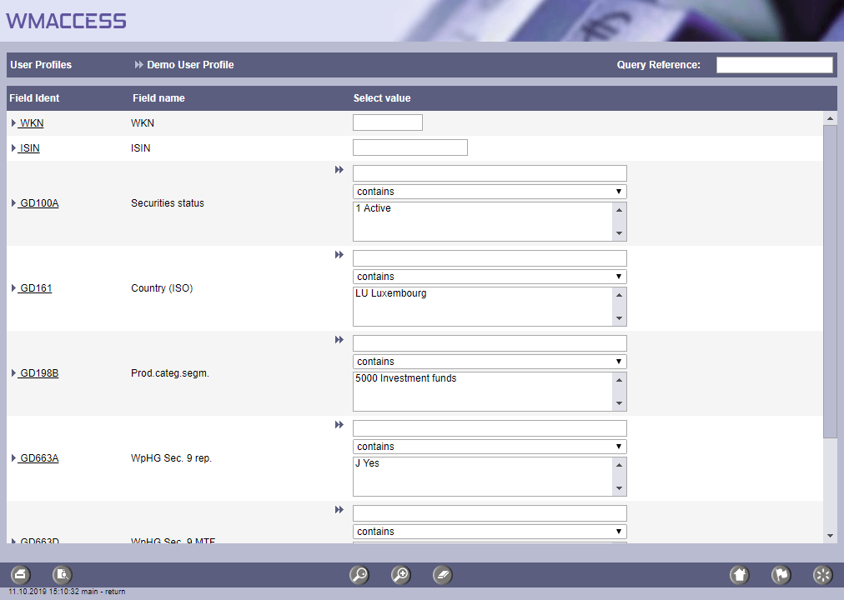Expand the GD198B field row triangle
Viewport: 844px width, 600px height.
(x=13, y=373)
